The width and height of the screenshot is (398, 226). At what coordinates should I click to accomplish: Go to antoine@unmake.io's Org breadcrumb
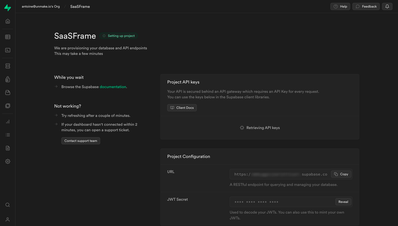(x=40, y=6)
